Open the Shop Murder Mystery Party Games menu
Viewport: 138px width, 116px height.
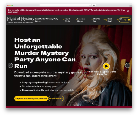point(46,20)
